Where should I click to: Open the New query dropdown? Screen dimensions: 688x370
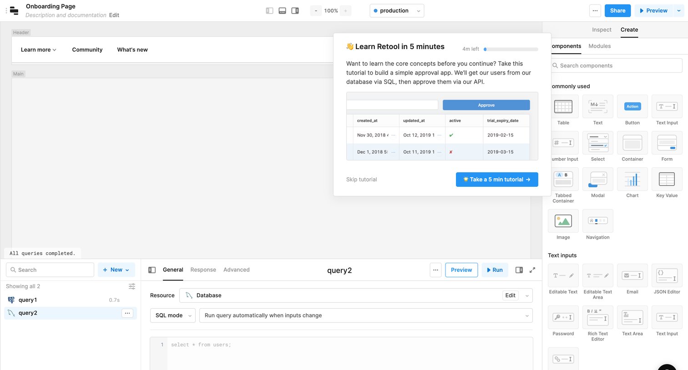(x=116, y=270)
